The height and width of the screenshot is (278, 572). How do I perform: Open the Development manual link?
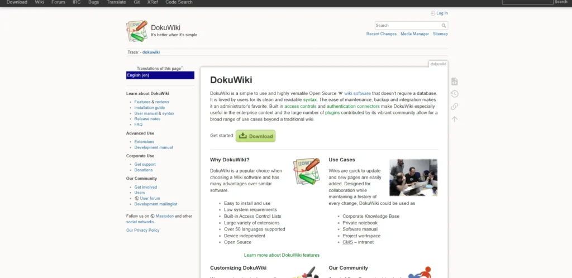tap(154, 147)
